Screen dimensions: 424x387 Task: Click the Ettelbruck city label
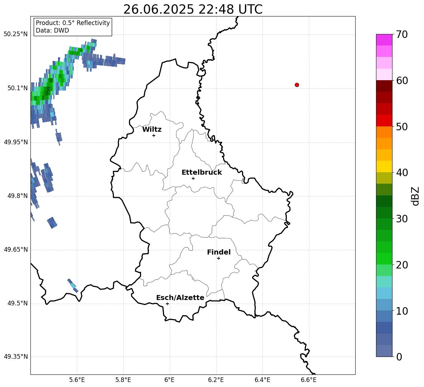coord(202,173)
